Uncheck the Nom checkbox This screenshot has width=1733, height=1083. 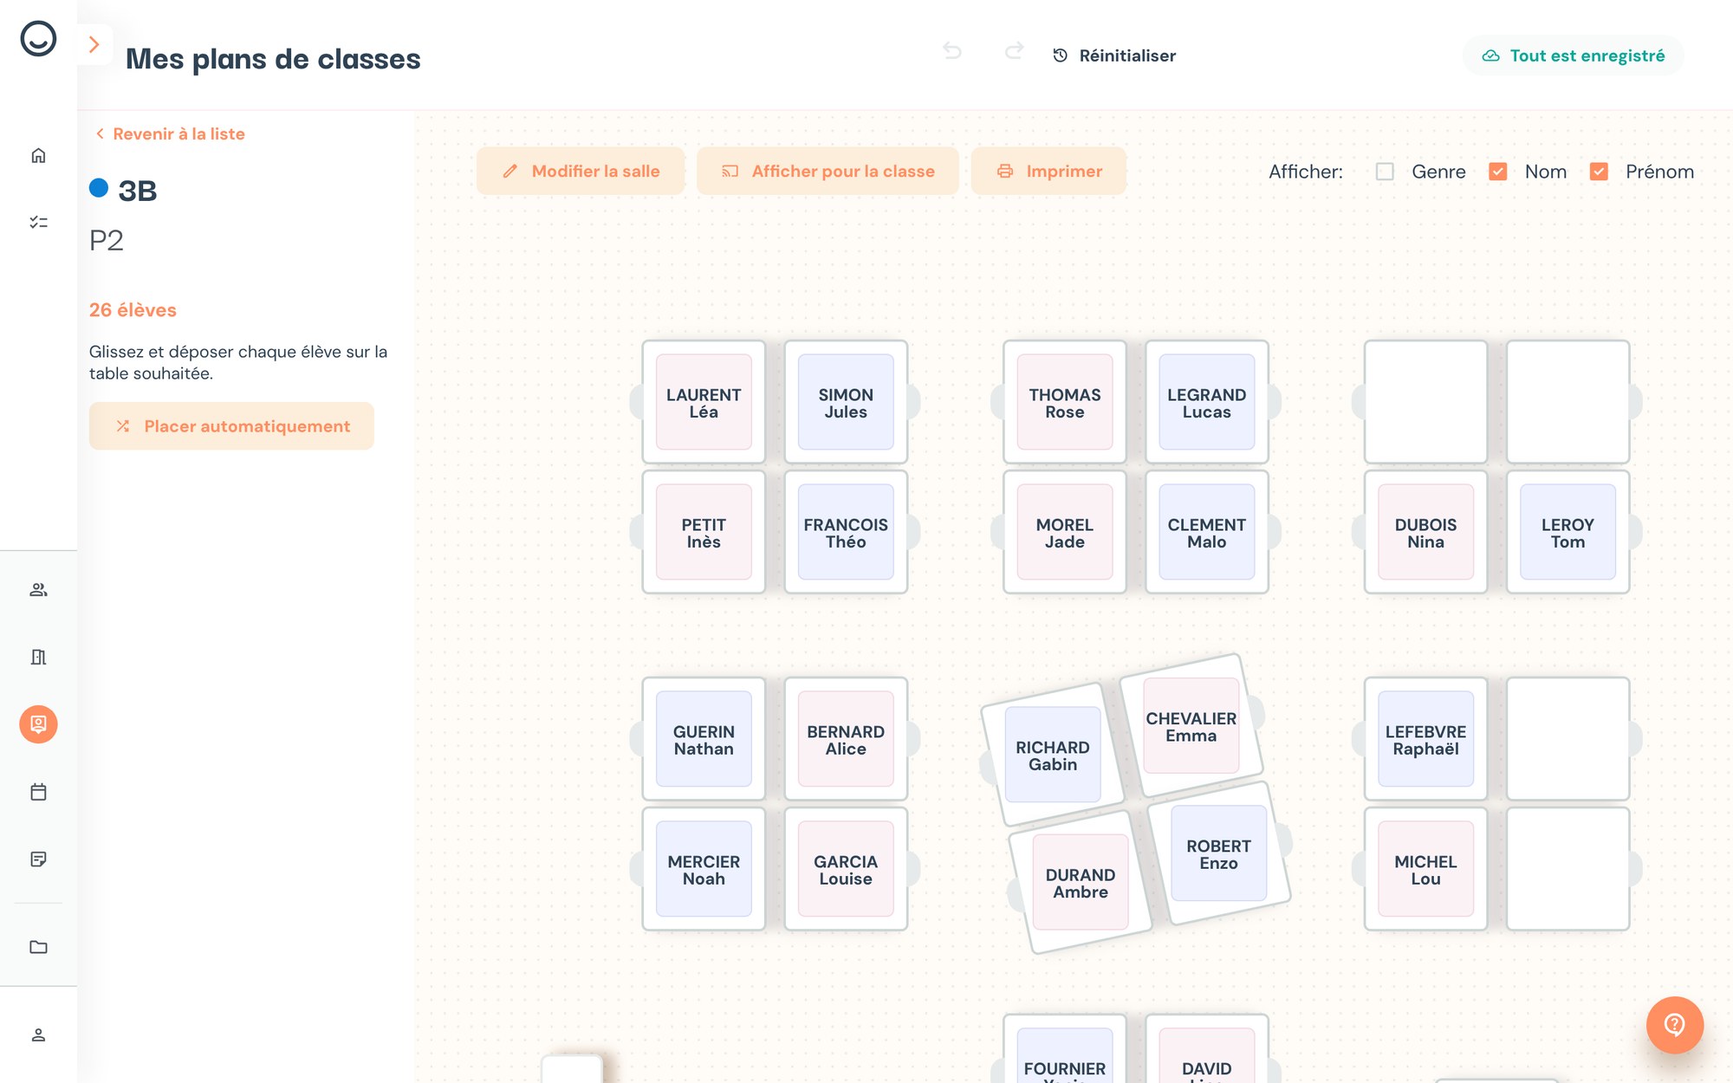(x=1497, y=172)
